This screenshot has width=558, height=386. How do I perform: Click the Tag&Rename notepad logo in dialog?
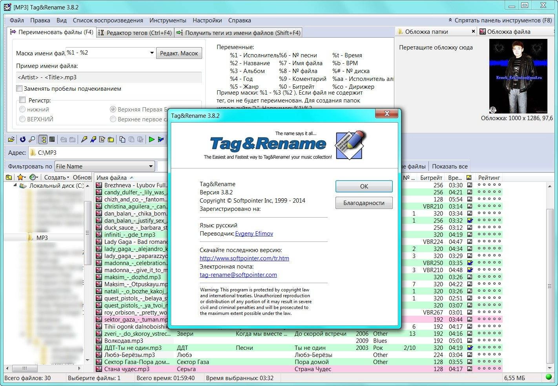coord(350,145)
